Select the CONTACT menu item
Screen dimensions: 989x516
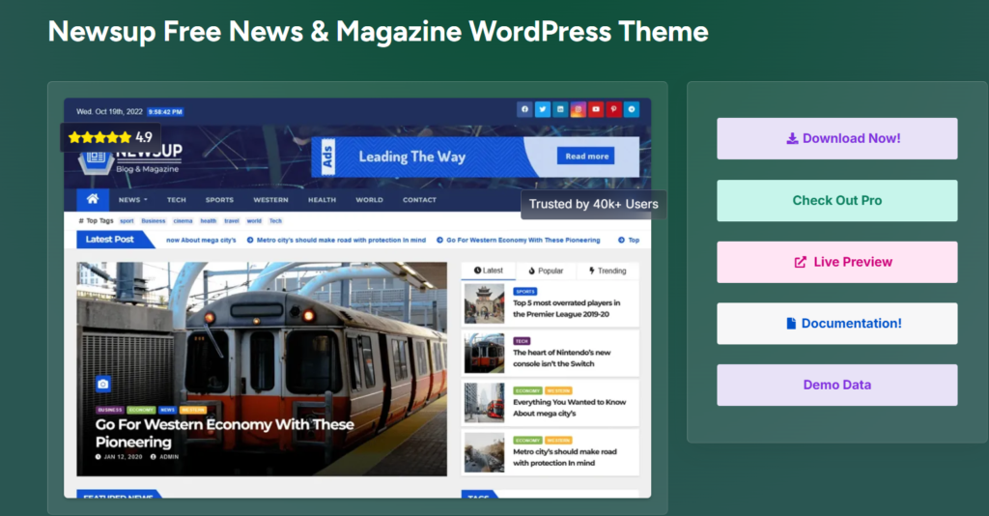(x=419, y=200)
